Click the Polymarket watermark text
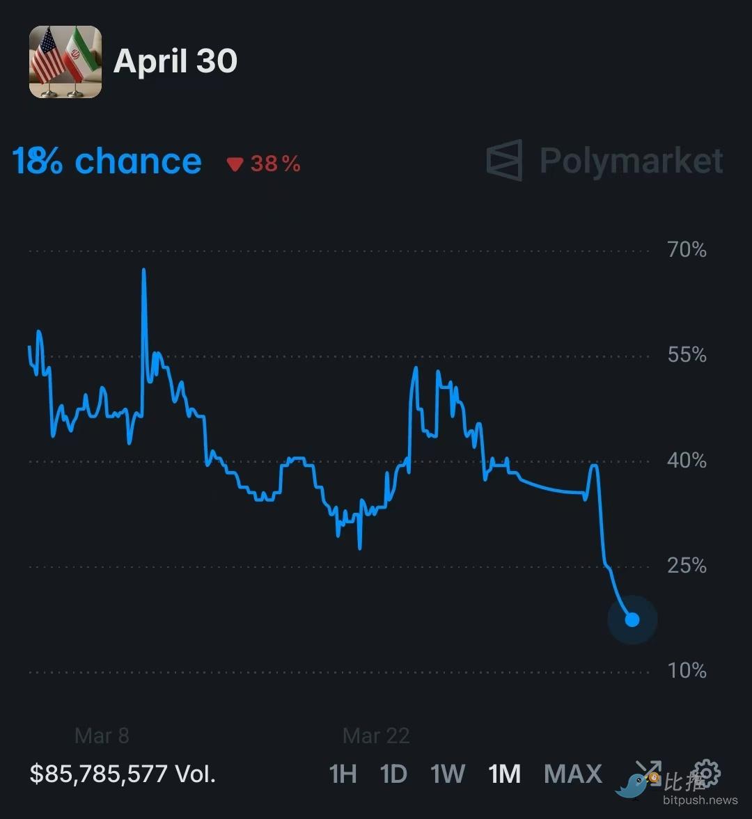Image resolution: width=752 pixels, height=819 pixels. (632, 161)
